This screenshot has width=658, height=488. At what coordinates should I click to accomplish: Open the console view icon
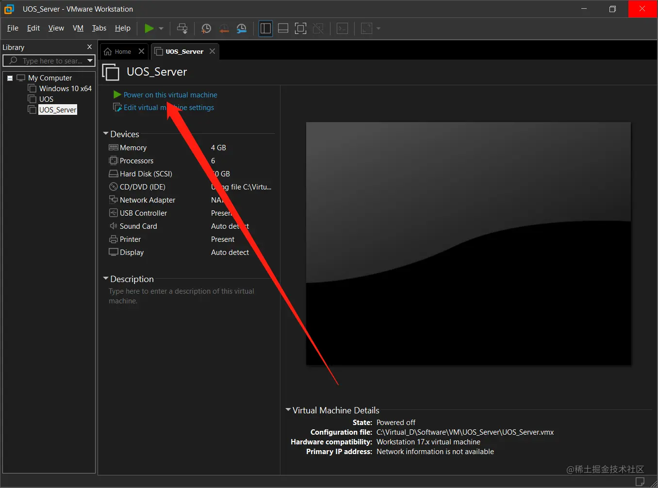pos(342,29)
